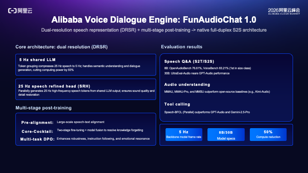Screen dimensions: 308x173
Task: Select the Core architecture section heading
Action: tap(62, 47)
